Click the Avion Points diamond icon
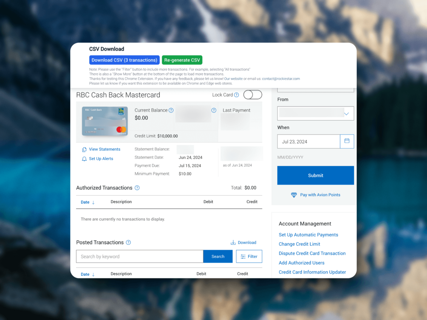Screen dimensions: 427x320 click(294, 195)
